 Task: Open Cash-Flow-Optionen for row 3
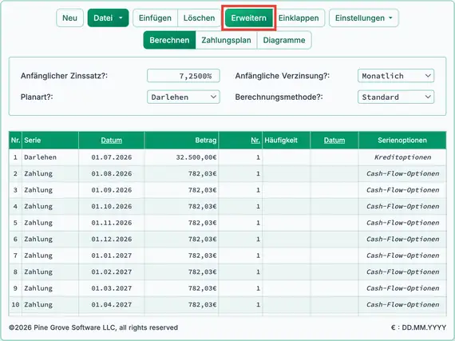point(402,190)
